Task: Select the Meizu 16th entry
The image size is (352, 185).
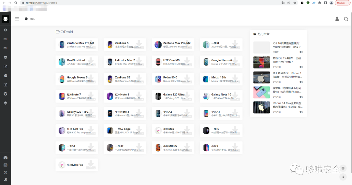Action: 221,79
